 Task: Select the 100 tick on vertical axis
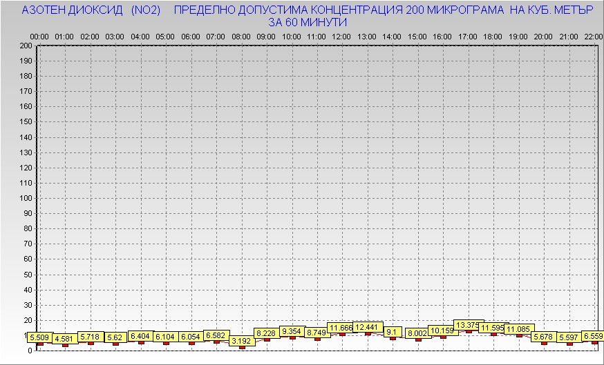tap(26, 198)
